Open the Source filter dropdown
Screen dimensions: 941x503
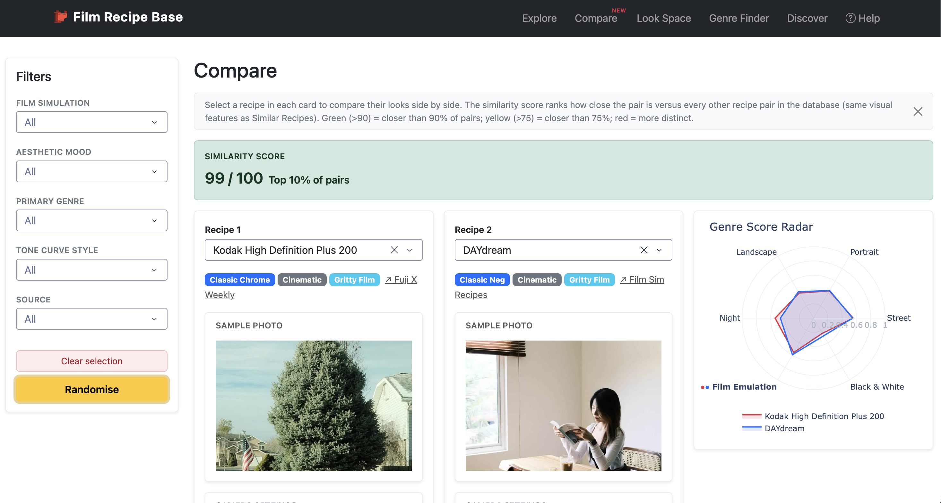pyautogui.click(x=92, y=319)
